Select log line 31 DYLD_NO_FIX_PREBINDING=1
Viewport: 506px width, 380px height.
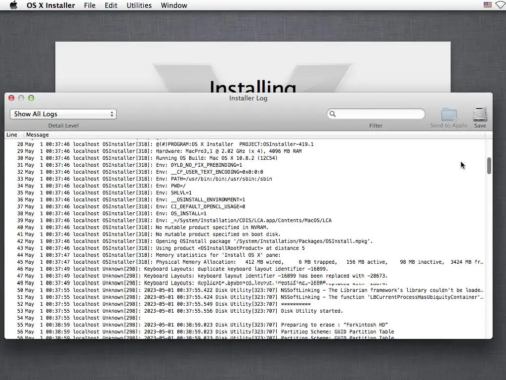[x=245, y=165]
